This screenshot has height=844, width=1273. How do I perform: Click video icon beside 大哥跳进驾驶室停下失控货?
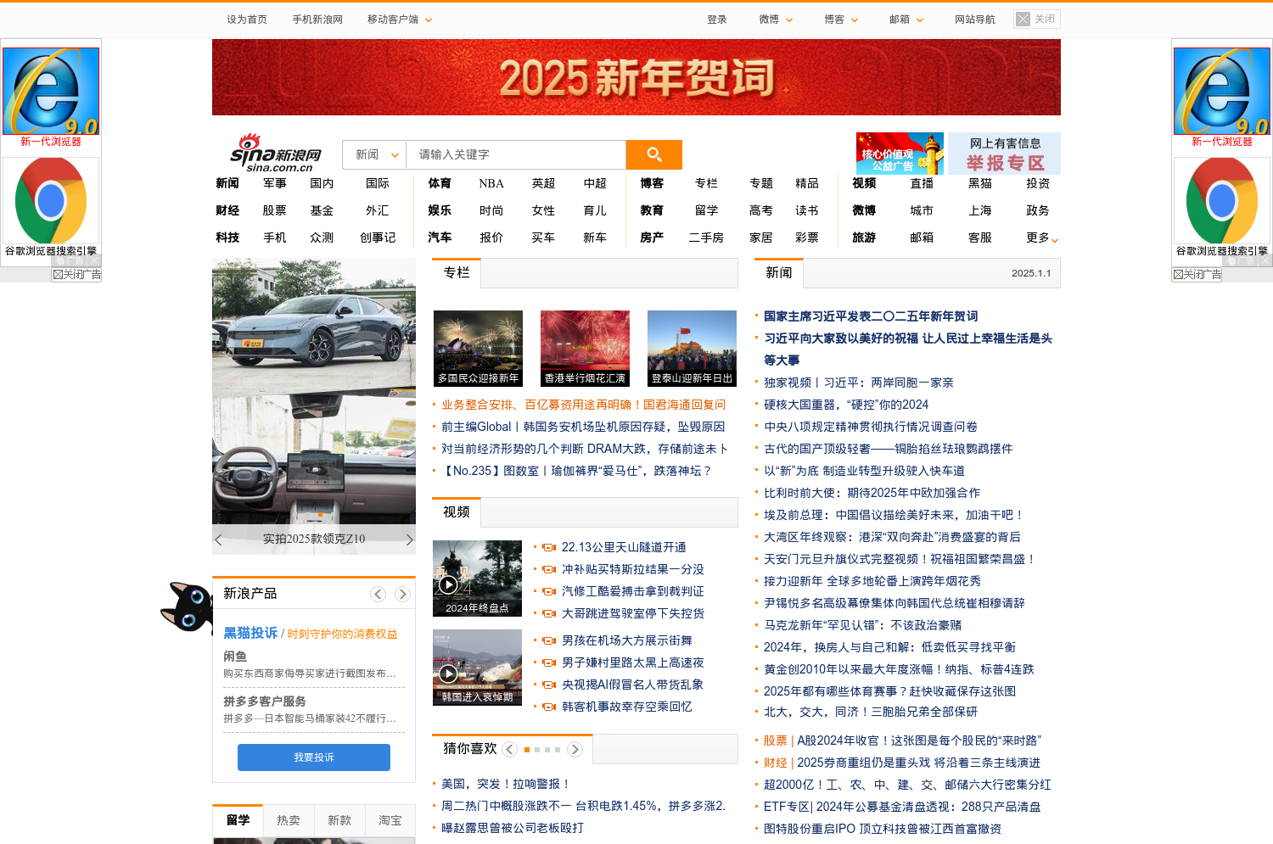[x=549, y=613]
